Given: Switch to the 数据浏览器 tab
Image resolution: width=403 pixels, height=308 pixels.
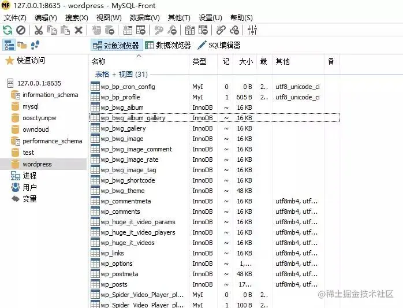Looking at the screenshot, I should [168, 46].
